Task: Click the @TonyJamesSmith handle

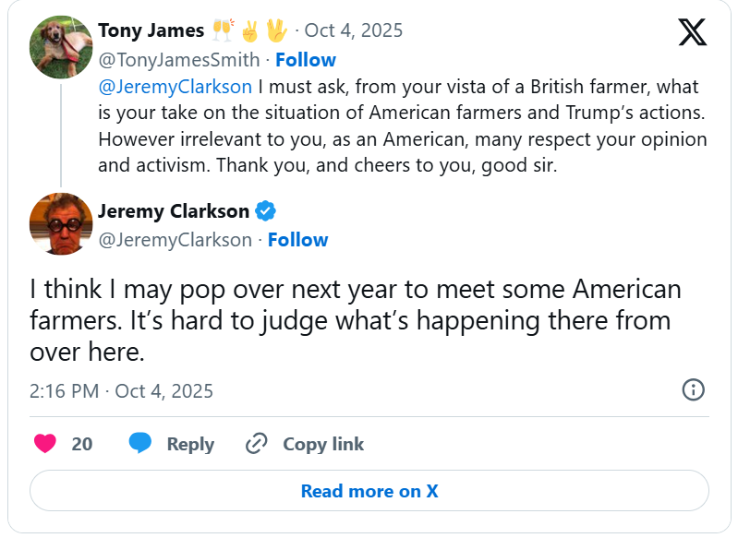Action: tap(181, 60)
